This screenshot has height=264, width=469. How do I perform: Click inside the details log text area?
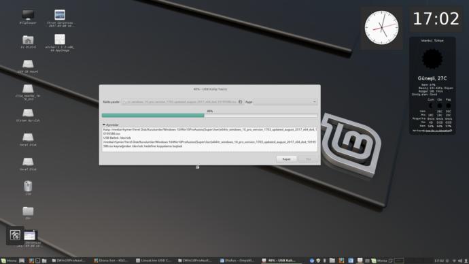click(x=209, y=139)
